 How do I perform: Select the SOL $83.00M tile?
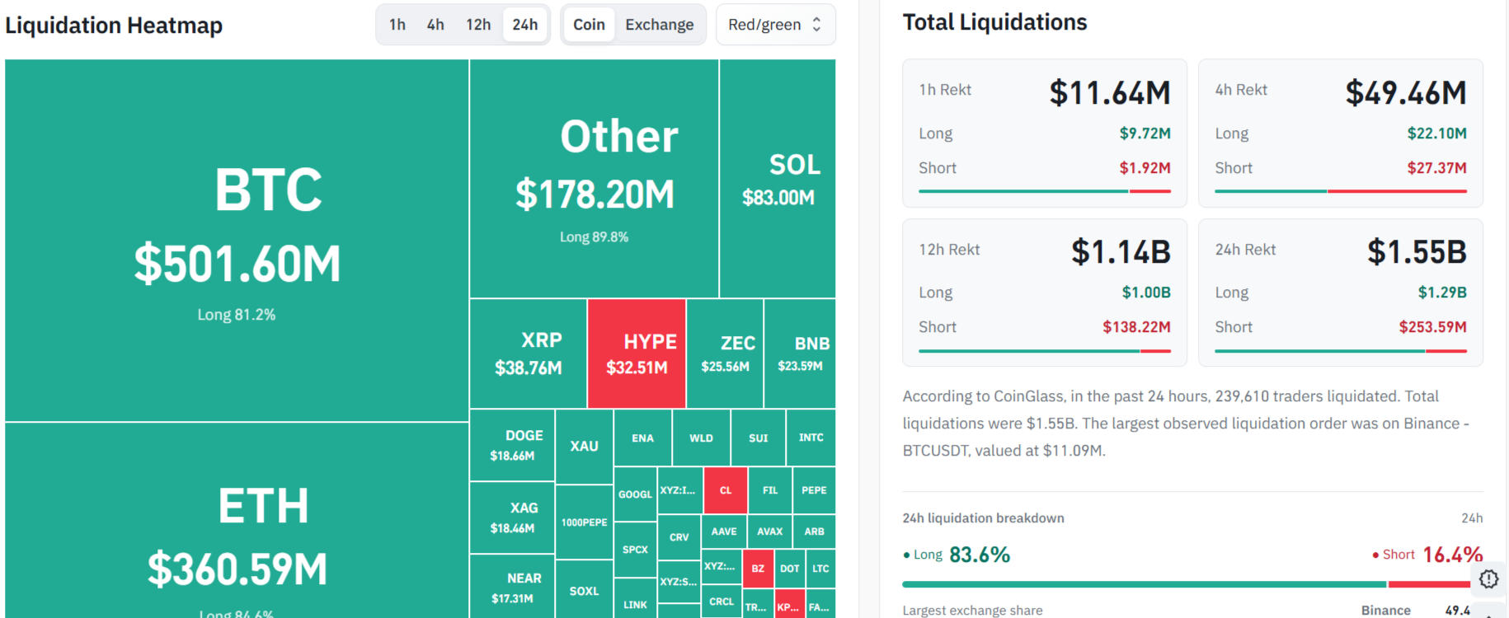tap(778, 178)
